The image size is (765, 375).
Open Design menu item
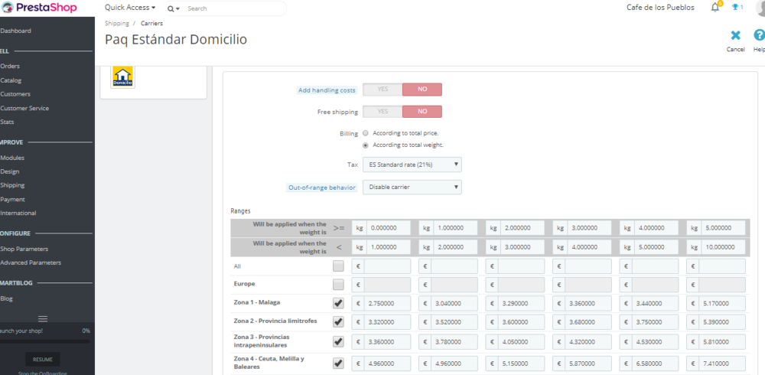point(10,171)
